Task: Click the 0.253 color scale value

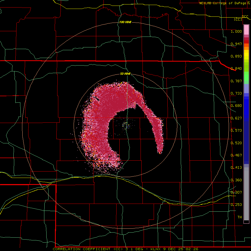Action: (236, 205)
